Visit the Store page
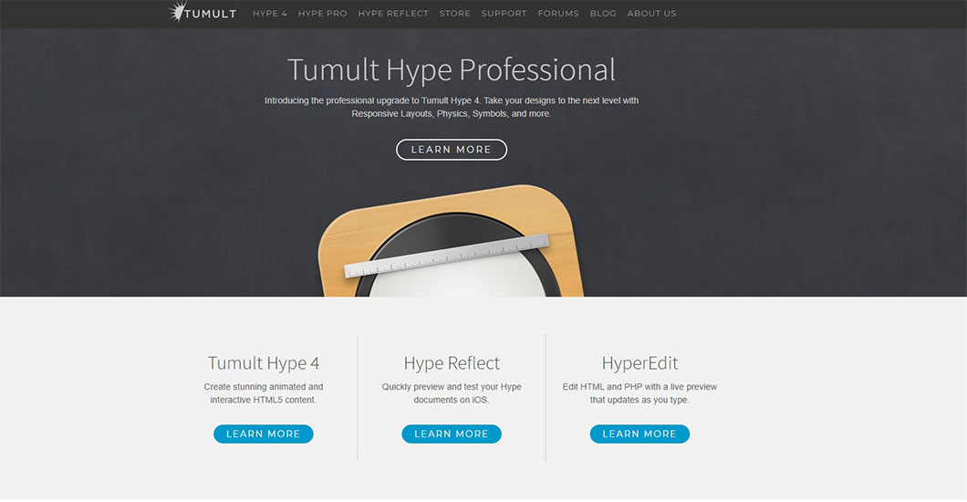Screen dimensions: 967x502 [454, 14]
